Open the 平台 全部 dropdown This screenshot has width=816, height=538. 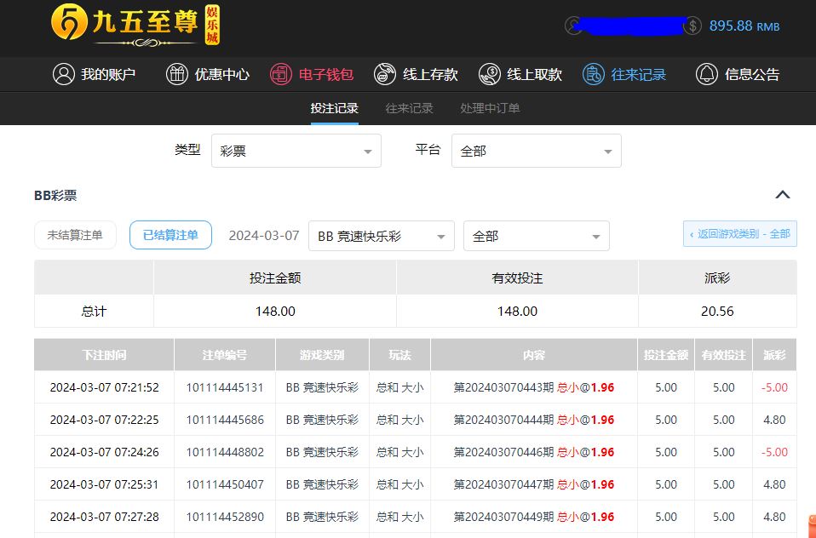(x=536, y=151)
